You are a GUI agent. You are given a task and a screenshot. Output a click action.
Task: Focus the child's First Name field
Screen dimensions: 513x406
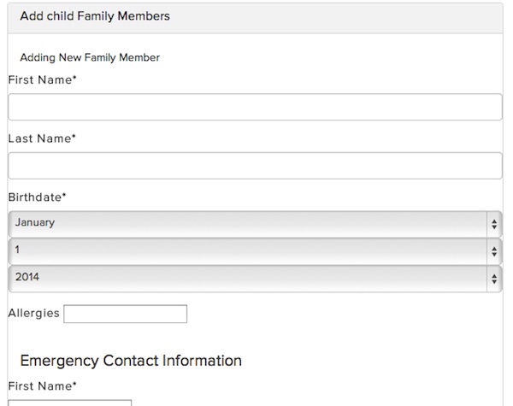(x=254, y=107)
